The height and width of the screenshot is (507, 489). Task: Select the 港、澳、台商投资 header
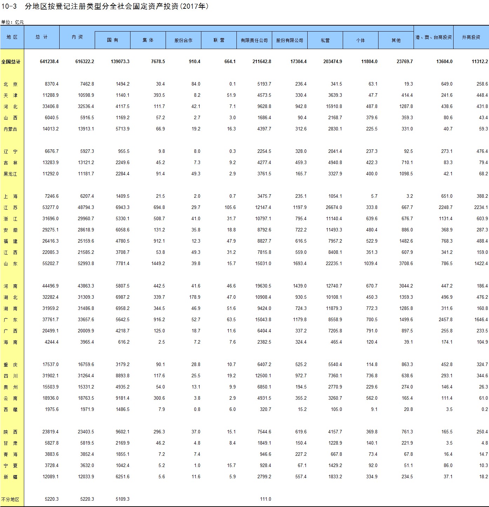[x=434, y=37]
